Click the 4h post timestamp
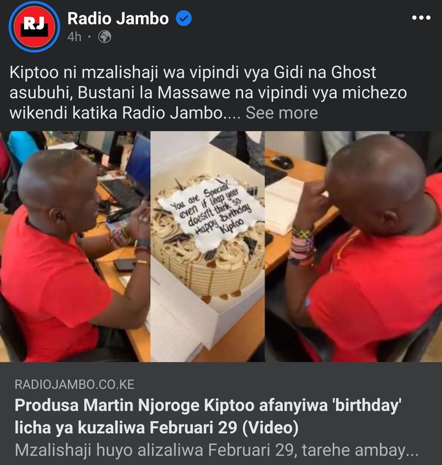 pyautogui.click(x=74, y=37)
